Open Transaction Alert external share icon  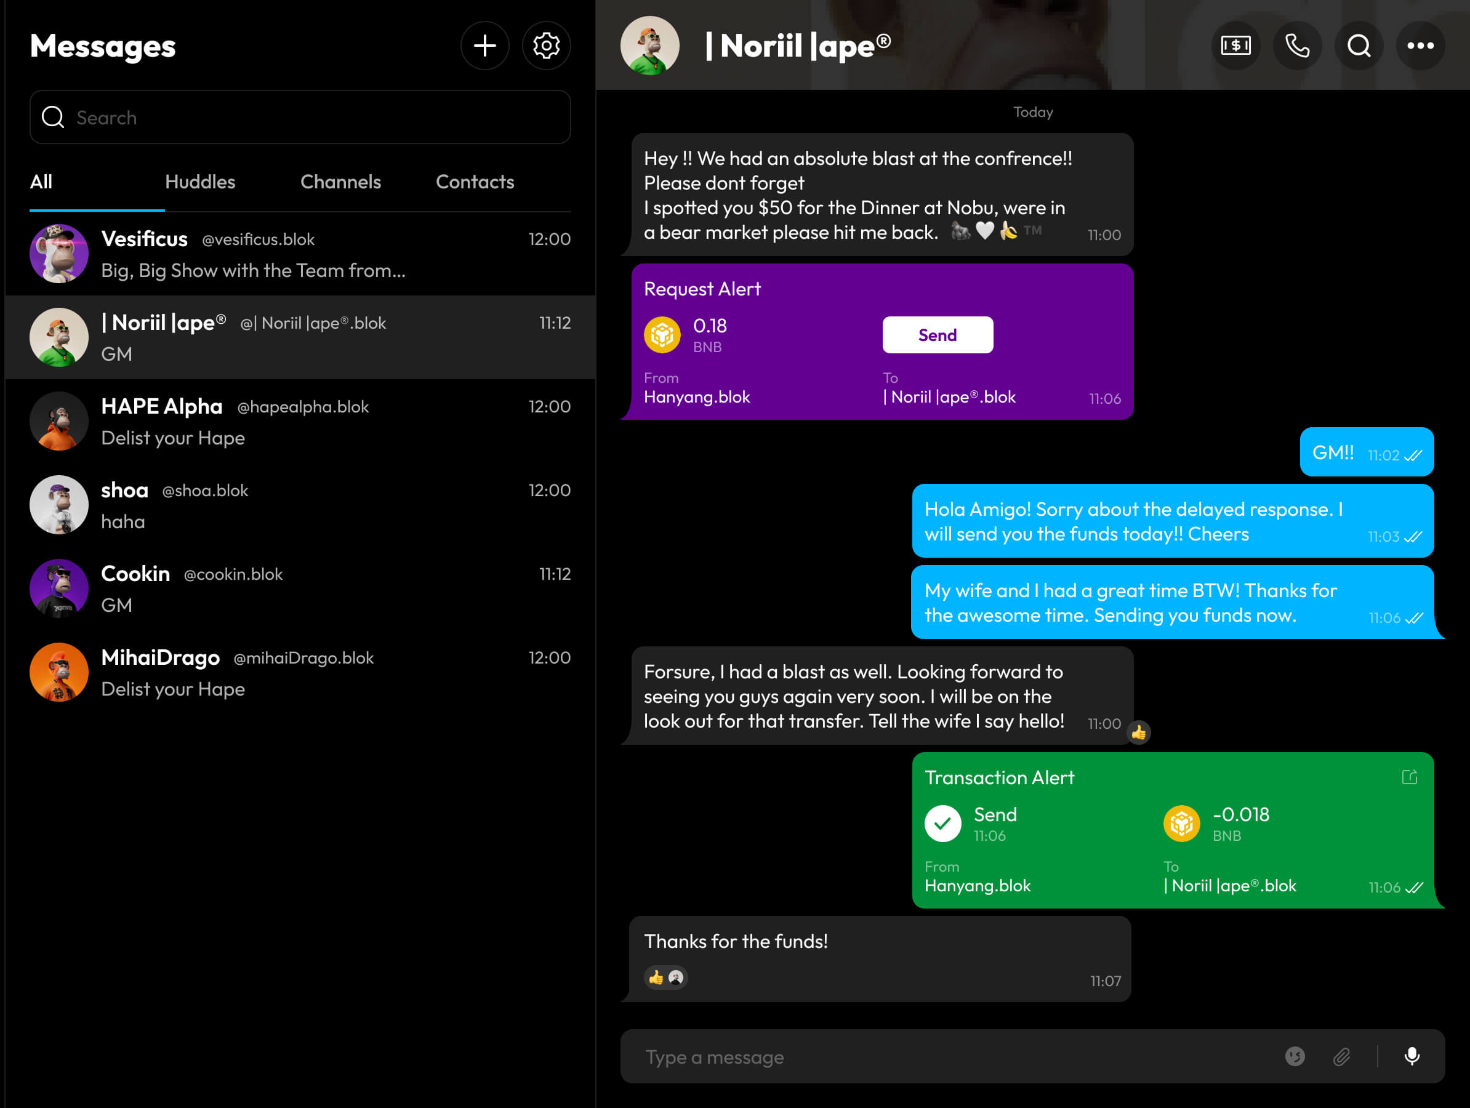pos(1409,777)
